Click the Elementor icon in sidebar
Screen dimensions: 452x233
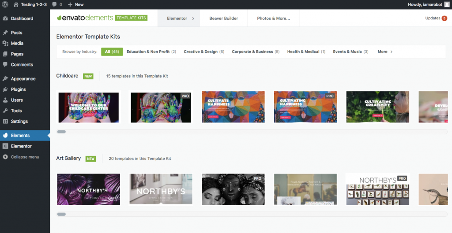pos(5,146)
